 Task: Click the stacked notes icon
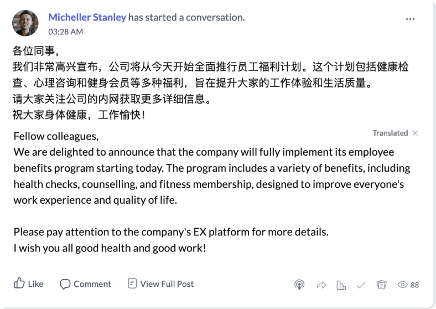tap(381, 285)
